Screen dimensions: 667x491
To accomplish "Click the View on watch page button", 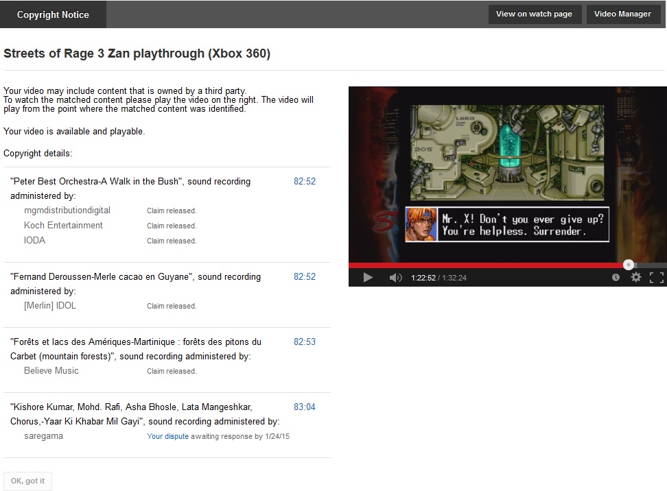I will tap(534, 14).
